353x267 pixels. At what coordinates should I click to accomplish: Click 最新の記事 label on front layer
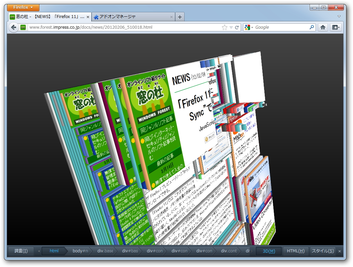(165, 159)
